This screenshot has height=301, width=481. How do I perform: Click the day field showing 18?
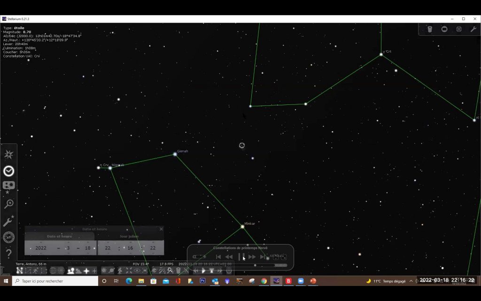coord(88,248)
